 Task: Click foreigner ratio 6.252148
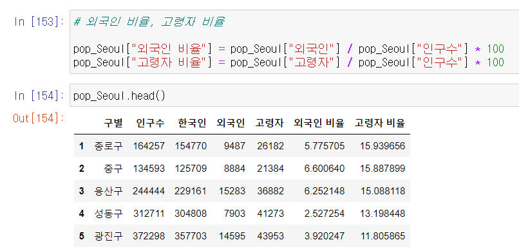click(x=325, y=191)
